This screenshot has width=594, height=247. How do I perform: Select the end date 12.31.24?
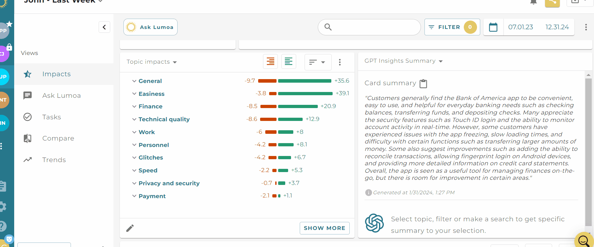(557, 27)
